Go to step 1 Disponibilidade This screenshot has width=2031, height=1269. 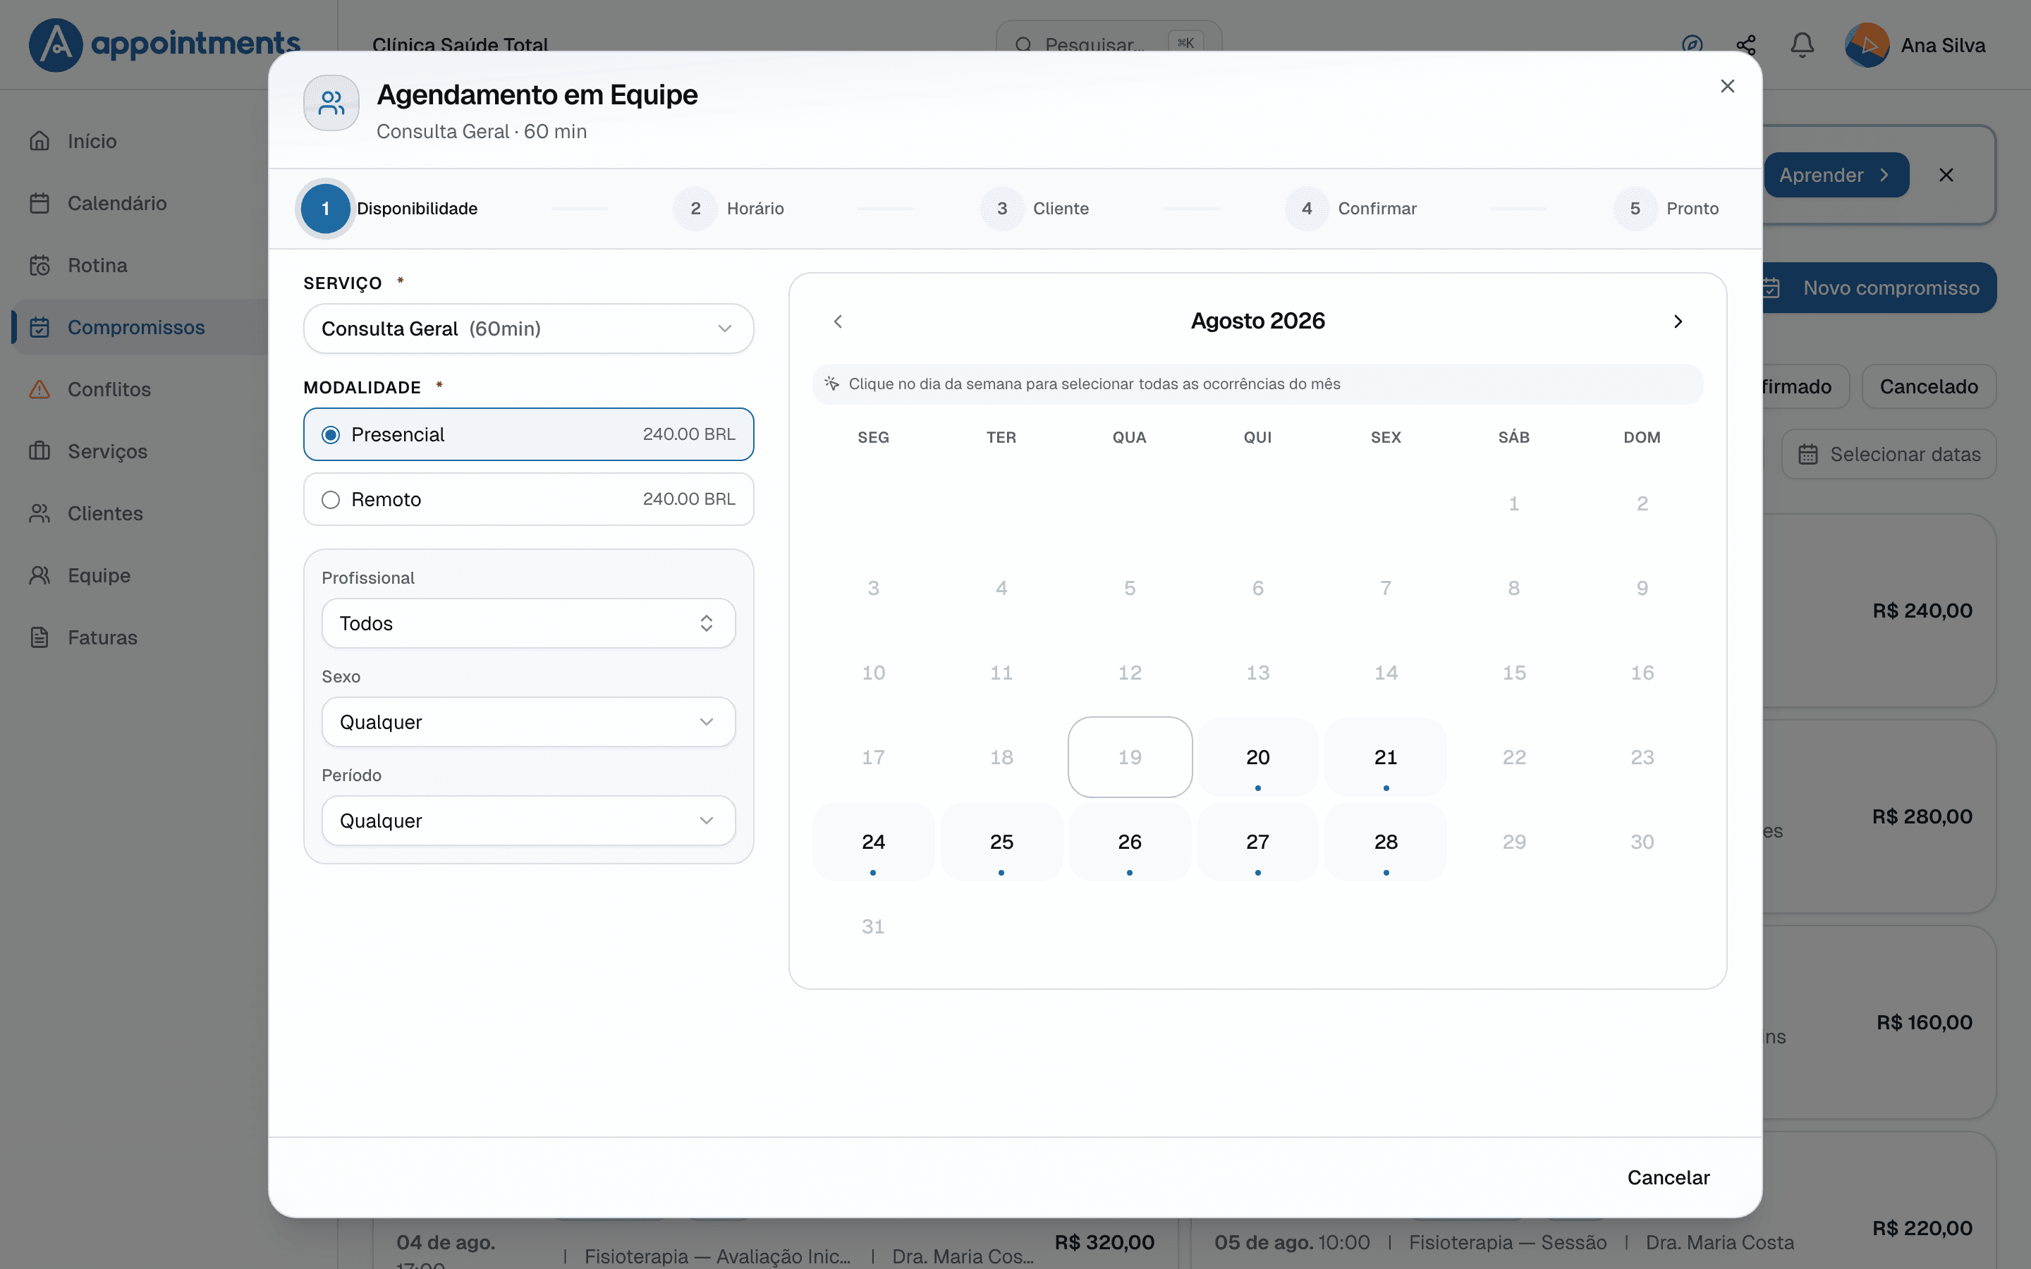[x=389, y=208]
